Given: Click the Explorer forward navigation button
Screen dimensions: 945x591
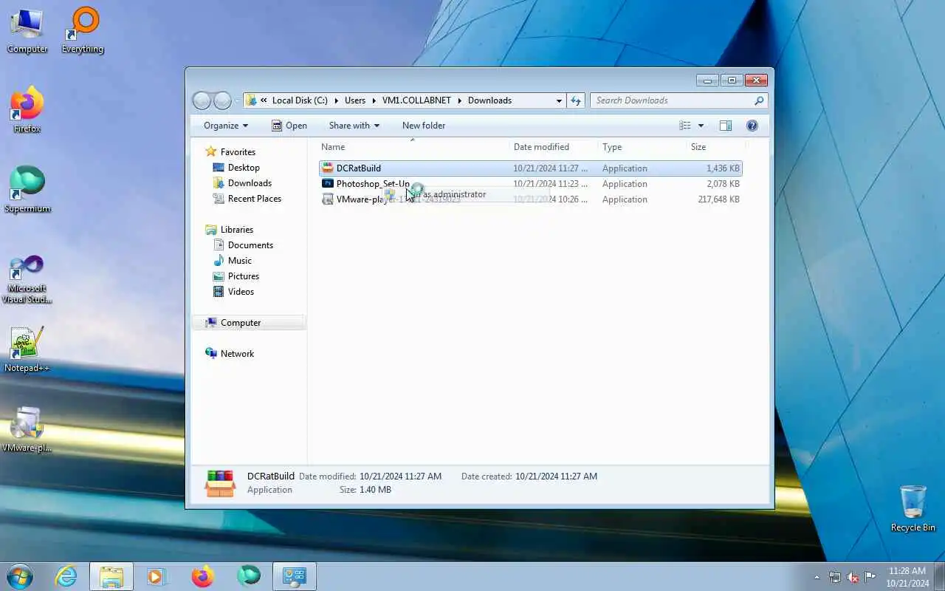Looking at the screenshot, I should [x=222, y=100].
